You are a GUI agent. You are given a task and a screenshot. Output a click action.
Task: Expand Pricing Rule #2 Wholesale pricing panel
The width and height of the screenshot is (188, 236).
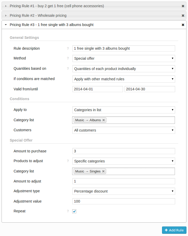(38, 15)
